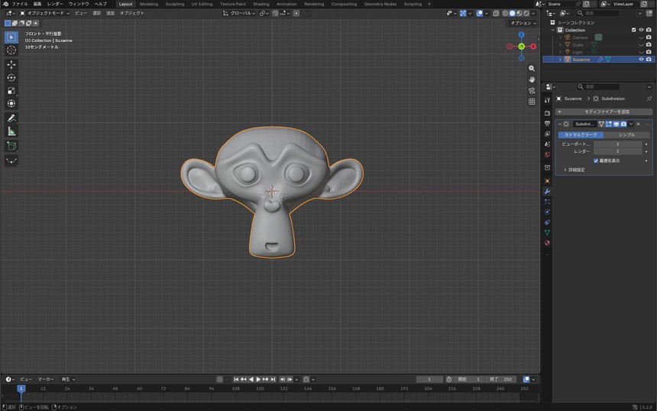Screen dimensions: 657x411
Task: Click the zoom magnifier viewport gizmo
Action: pos(532,68)
